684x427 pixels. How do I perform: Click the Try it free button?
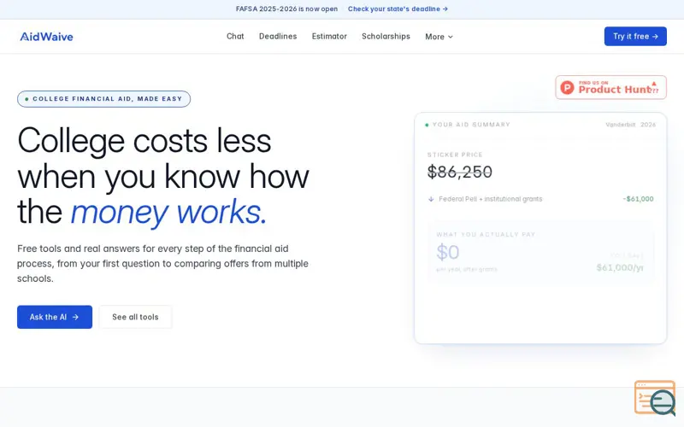[635, 36]
